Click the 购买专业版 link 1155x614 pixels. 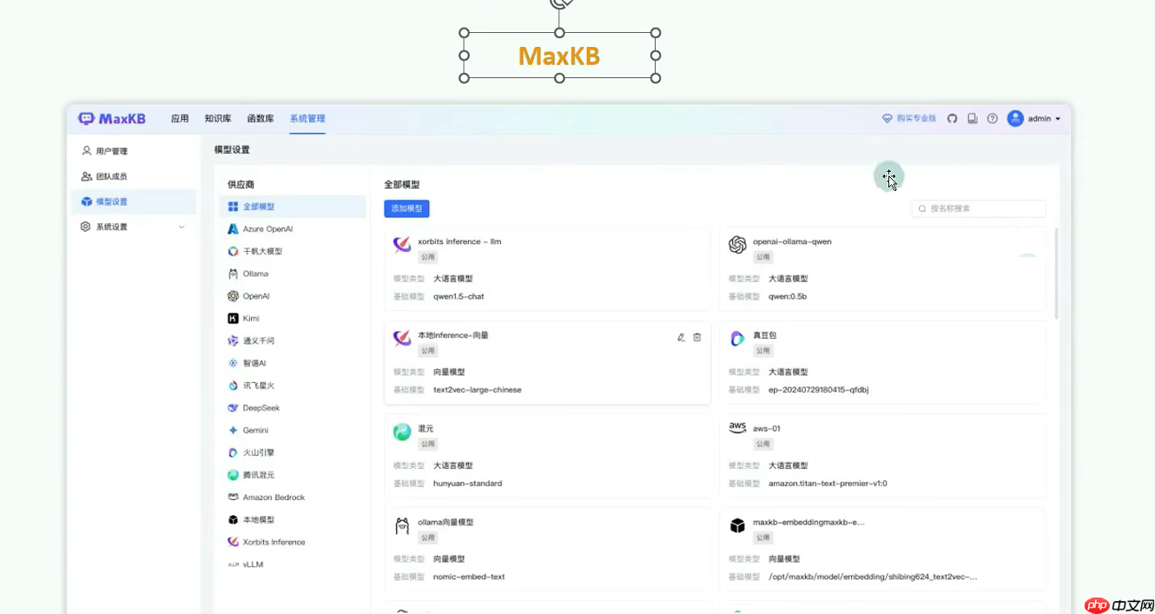pos(908,118)
